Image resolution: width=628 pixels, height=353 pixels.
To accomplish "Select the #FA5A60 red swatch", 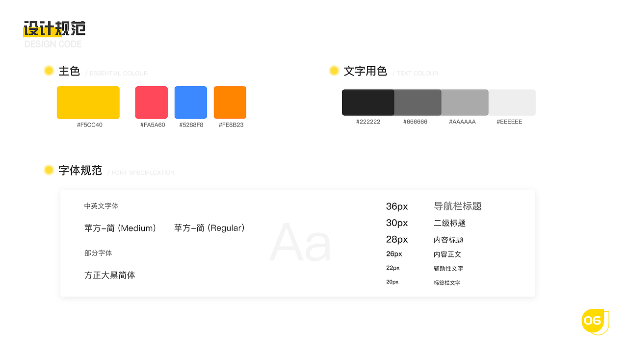I will pyautogui.click(x=151, y=102).
